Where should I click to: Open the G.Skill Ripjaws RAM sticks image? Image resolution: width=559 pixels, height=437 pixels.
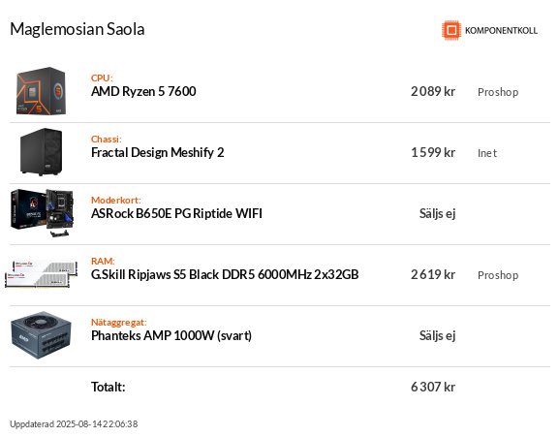click(x=42, y=274)
